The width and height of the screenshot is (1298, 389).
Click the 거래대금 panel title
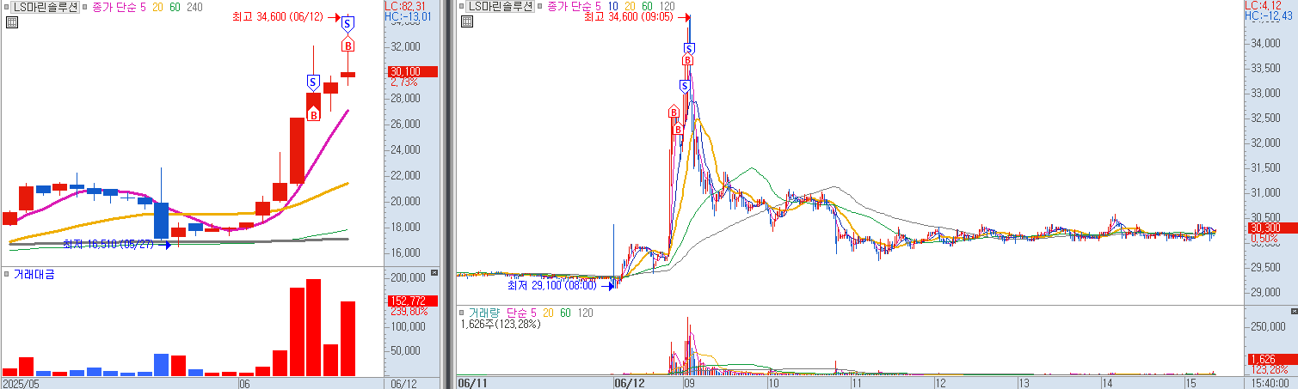coord(35,275)
